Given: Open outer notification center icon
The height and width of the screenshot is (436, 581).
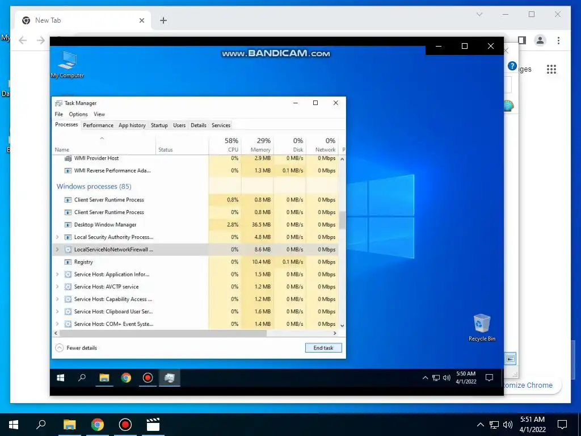Looking at the screenshot, I should pos(562,425).
